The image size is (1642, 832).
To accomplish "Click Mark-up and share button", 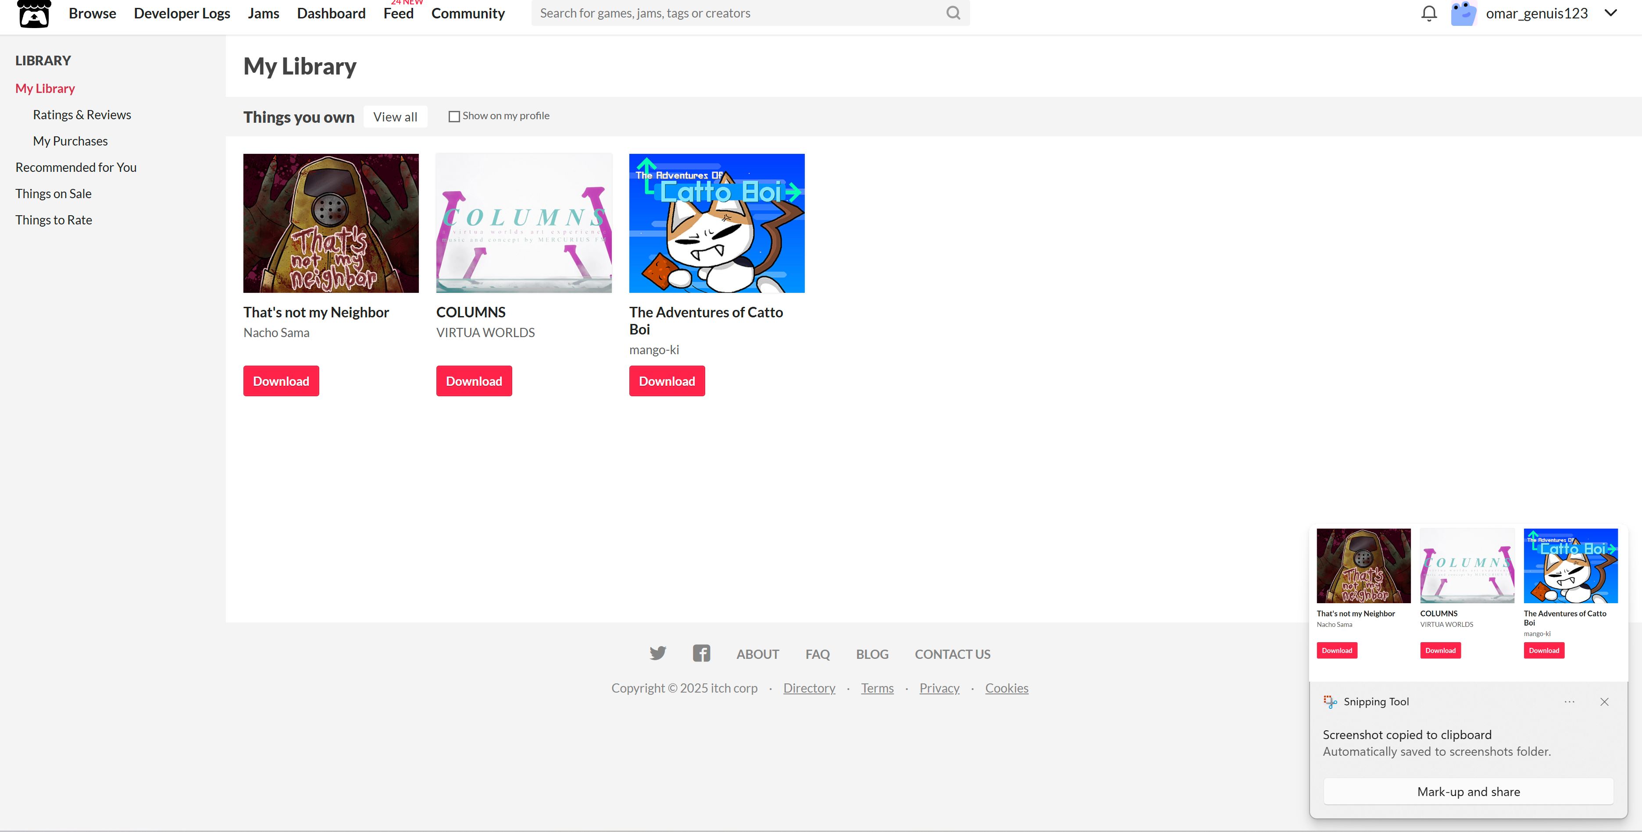I will [x=1468, y=792].
